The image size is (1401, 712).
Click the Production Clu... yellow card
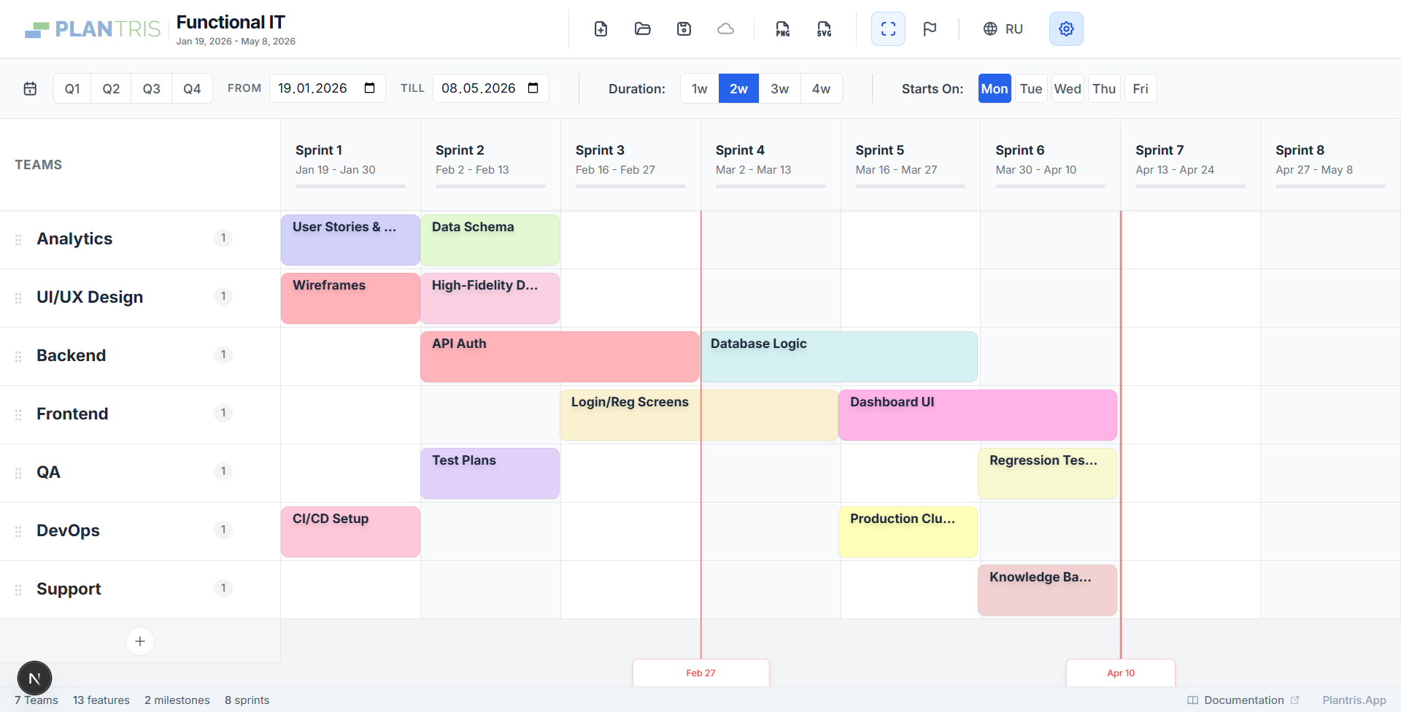pos(908,531)
